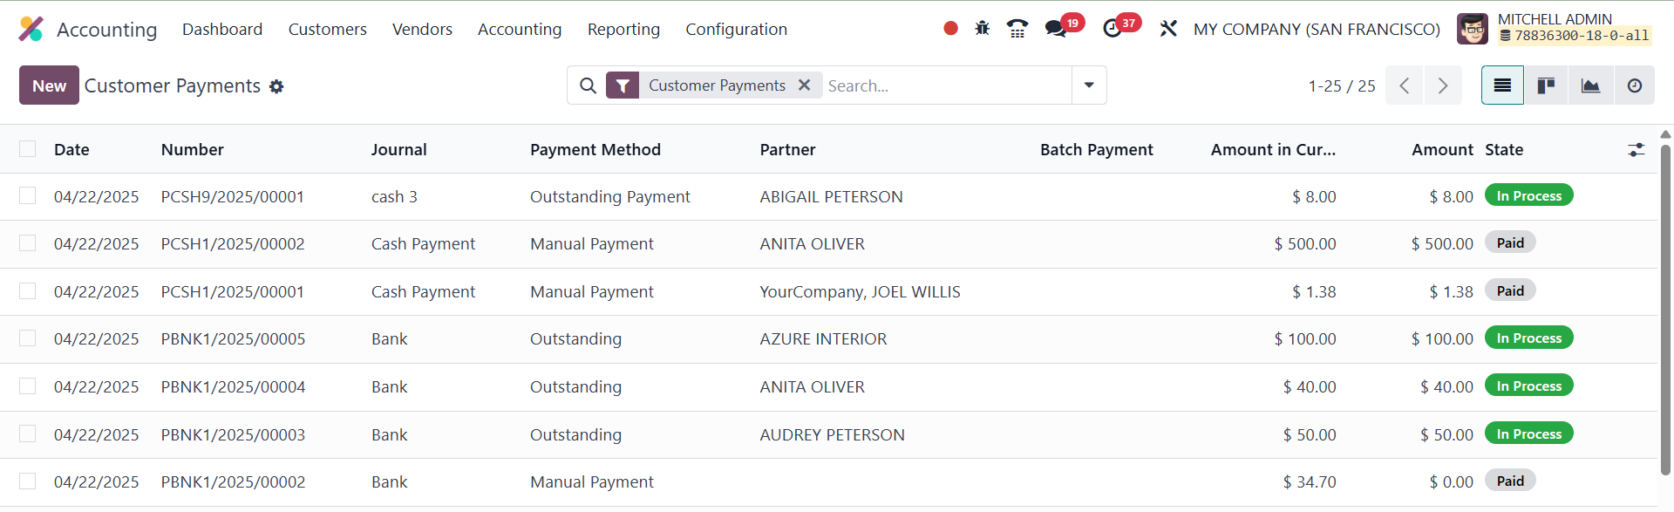Open the conversations chat bubble icon

pyautogui.click(x=1056, y=29)
